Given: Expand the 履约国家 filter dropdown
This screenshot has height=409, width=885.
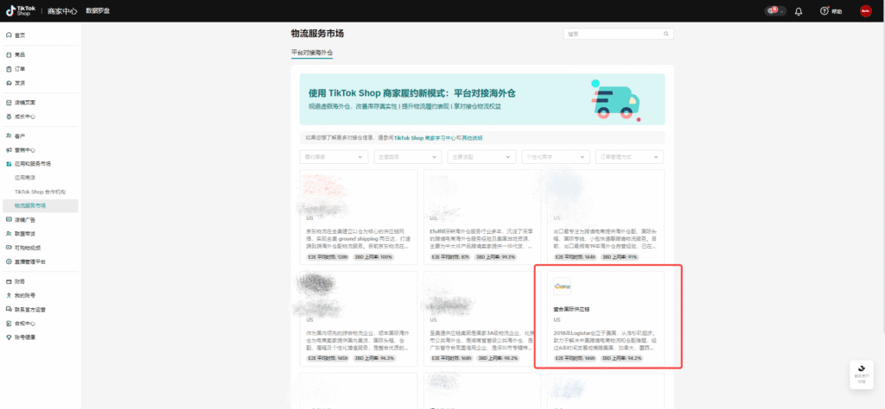Looking at the screenshot, I should pyautogui.click(x=334, y=157).
